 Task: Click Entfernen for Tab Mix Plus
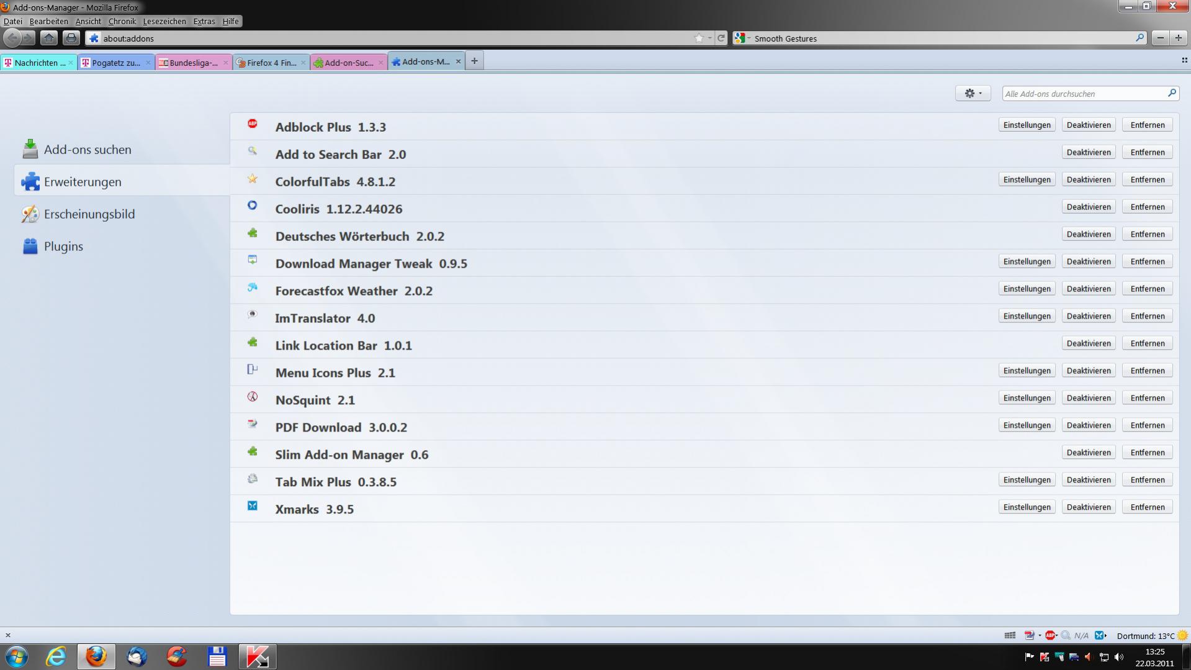1147,480
